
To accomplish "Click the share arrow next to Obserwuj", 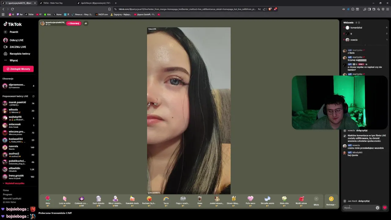I will coord(86,23).
